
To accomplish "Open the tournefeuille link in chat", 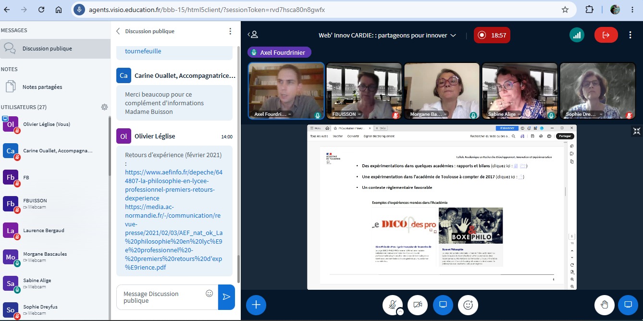I will click(143, 51).
